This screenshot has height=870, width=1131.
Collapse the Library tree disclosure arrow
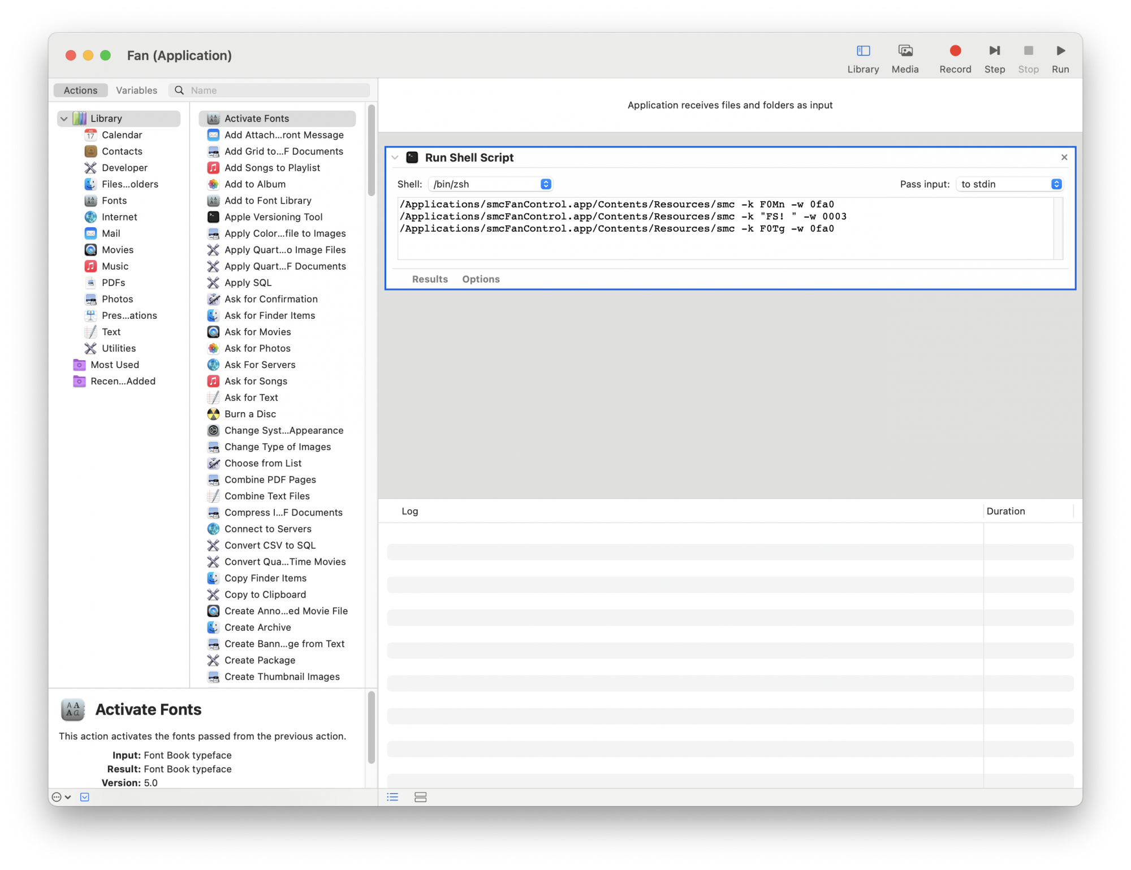(x=64, y=119)
